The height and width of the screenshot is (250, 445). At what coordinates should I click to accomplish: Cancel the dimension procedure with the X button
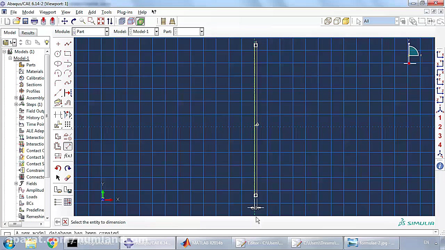coord(65,222)
